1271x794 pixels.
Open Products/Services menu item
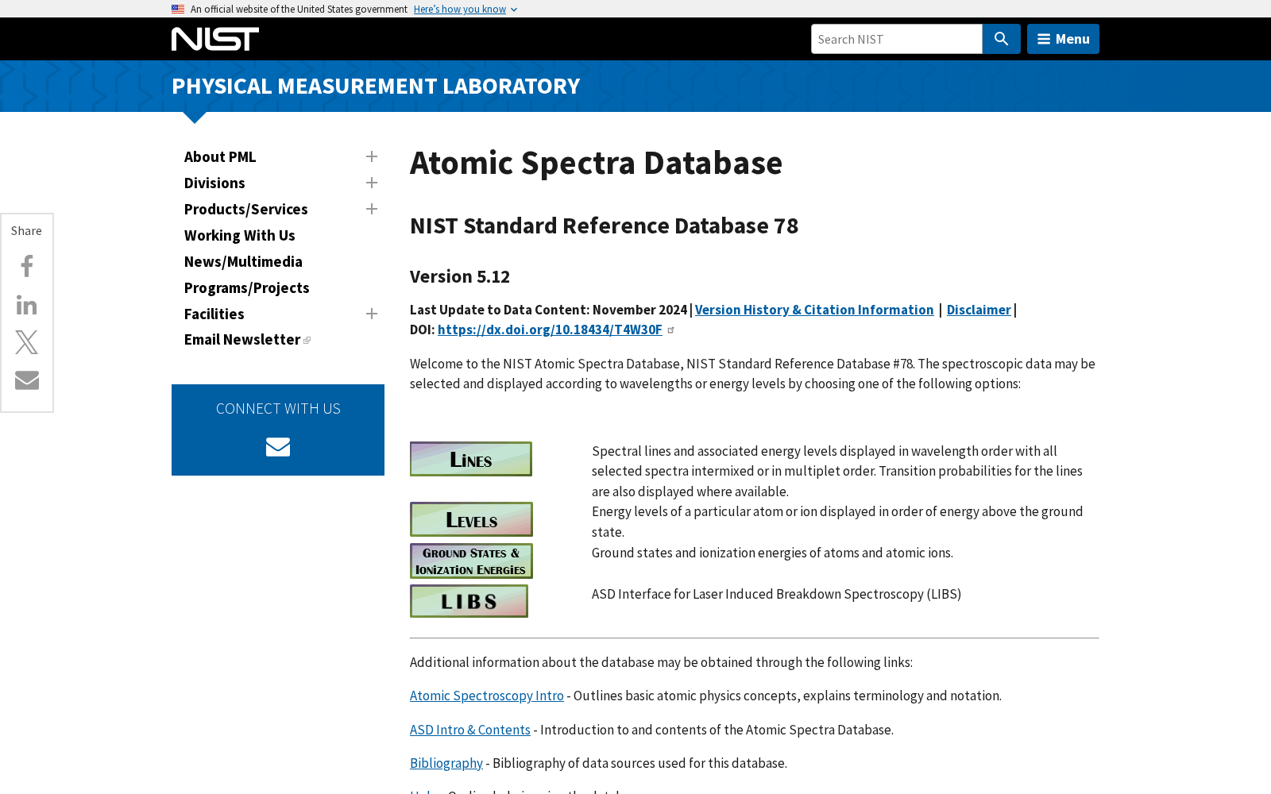coord(245,210)
